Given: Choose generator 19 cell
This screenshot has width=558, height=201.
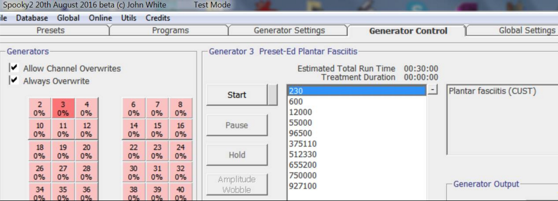Looking at the screenshot, I should click(63, 151).
